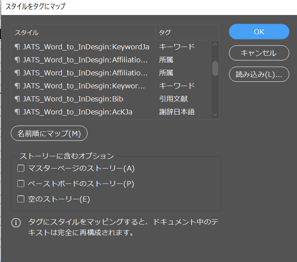297x262 pixels.
Task: Enable マスターページのストーリー checkbox
Action: [21, 168]
